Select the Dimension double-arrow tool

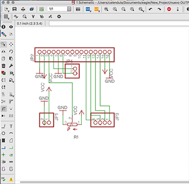pyautogui.click(x=11, y=162)
